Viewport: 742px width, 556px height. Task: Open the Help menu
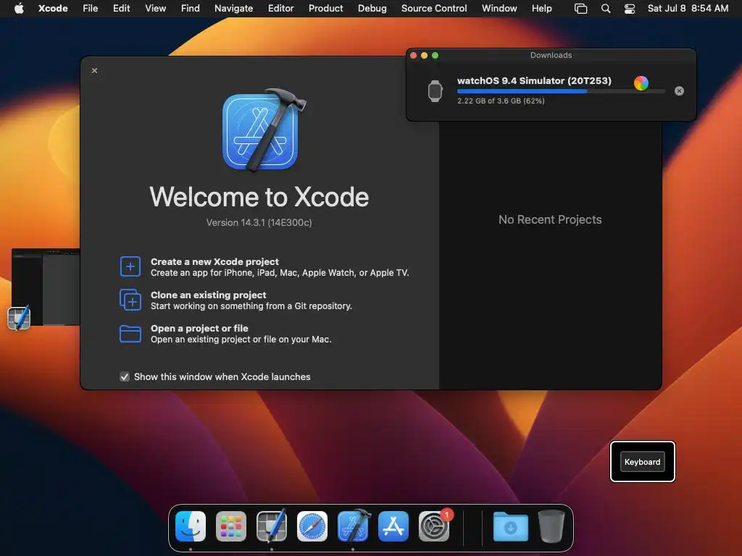541,8
